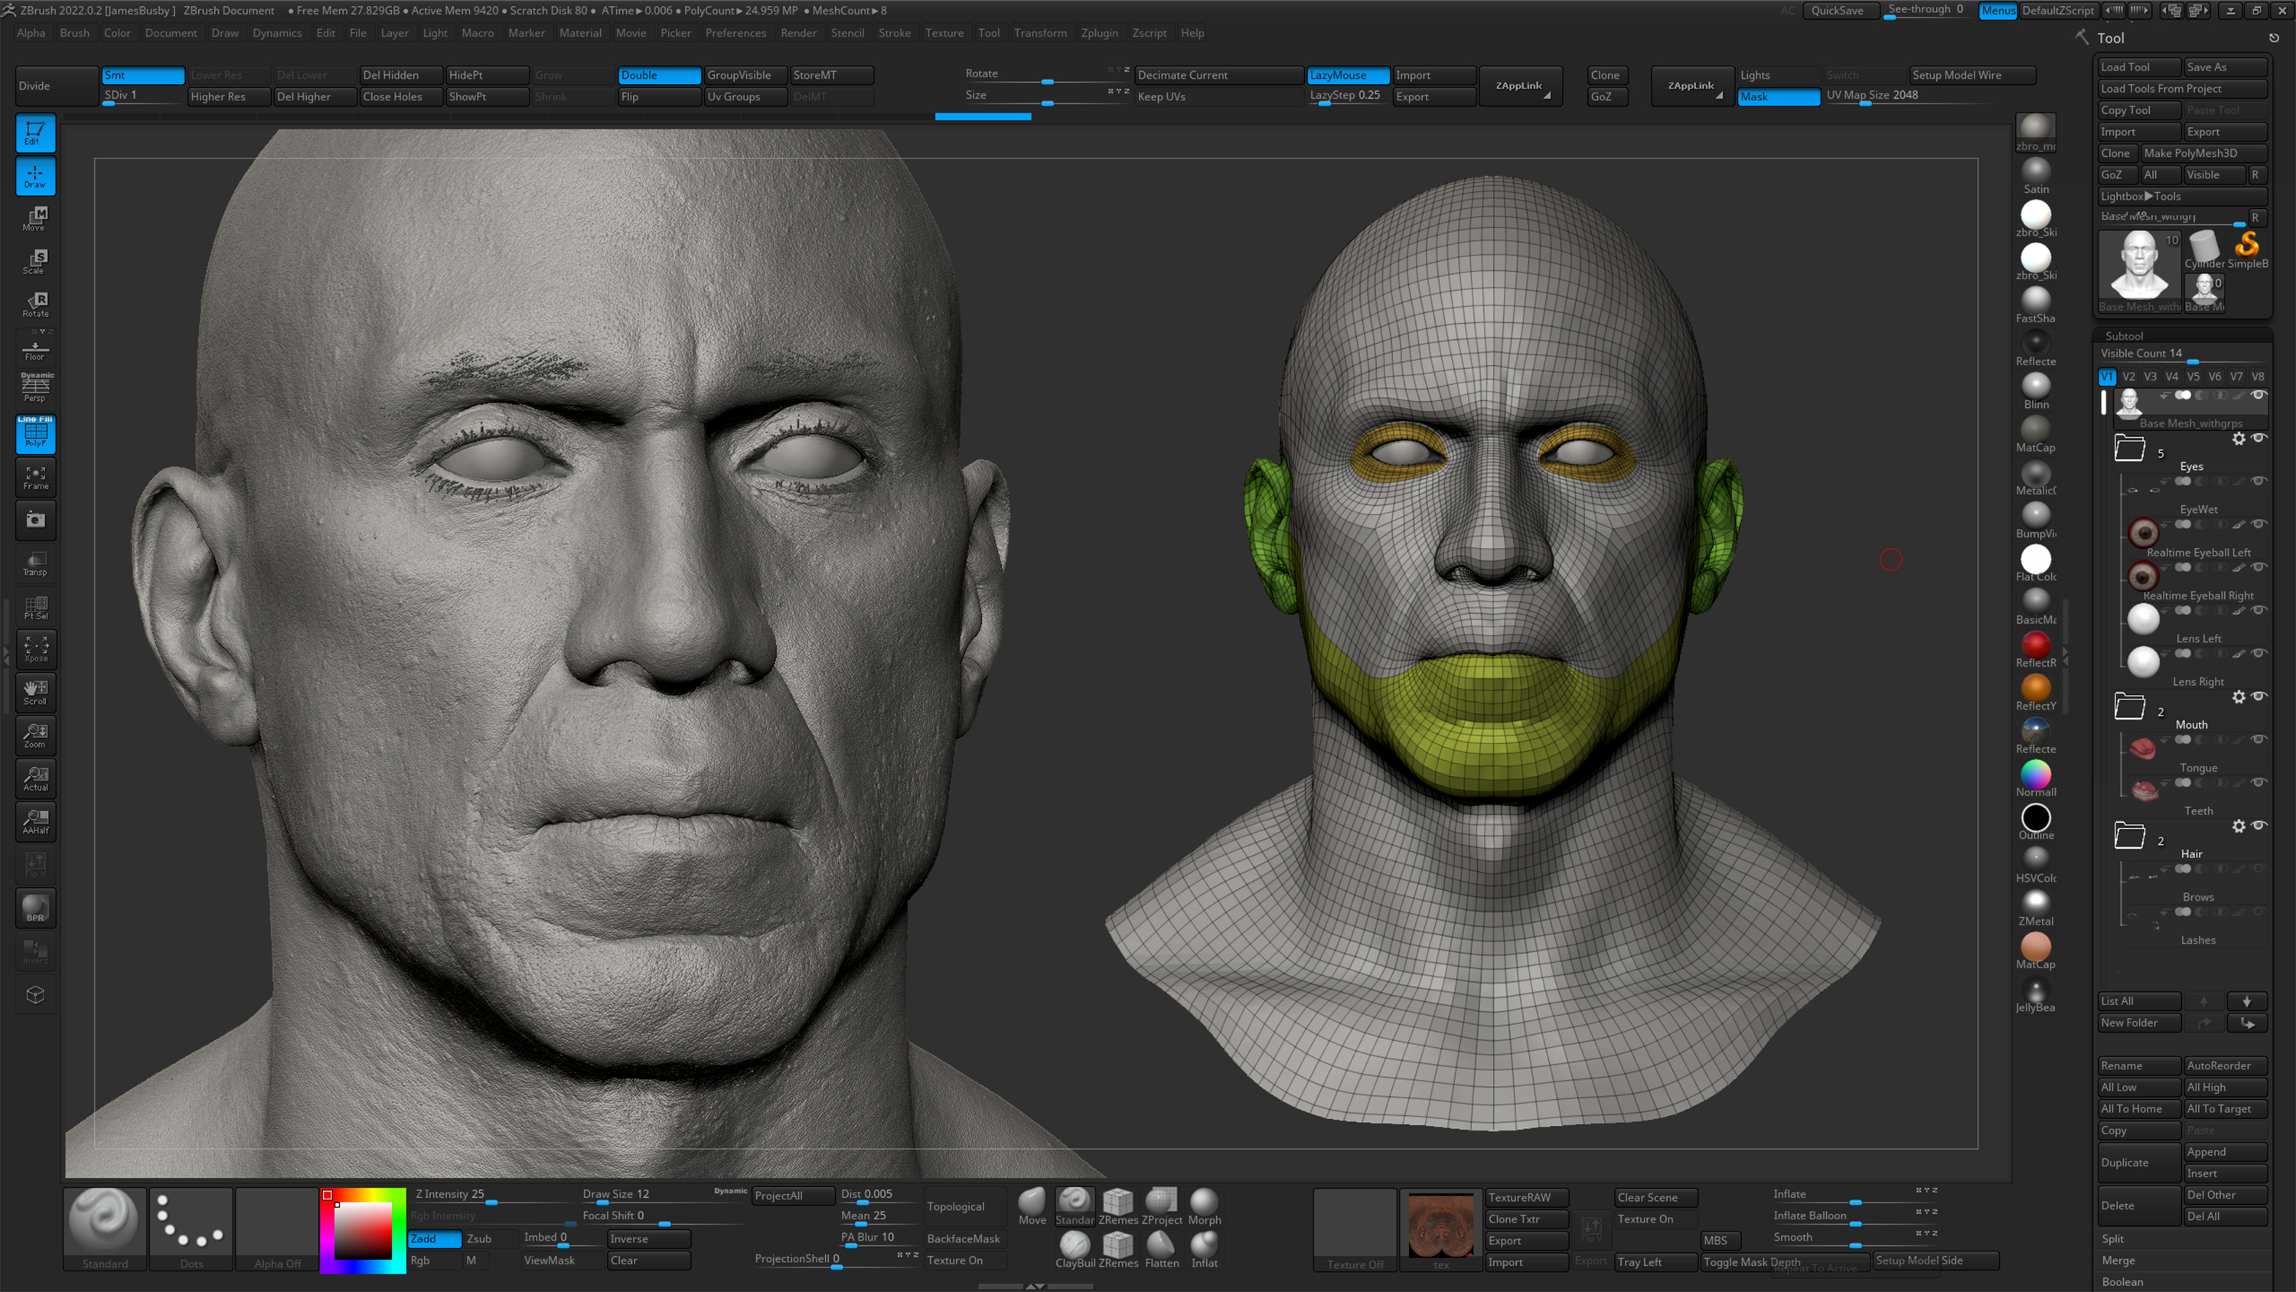Viewport: 2296px width, 1292px height.
Task: Select the ClayBuildup brush icon
Action: pos(1075,1245)
